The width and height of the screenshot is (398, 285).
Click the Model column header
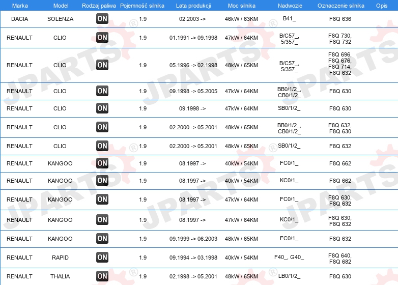click(61, 6)
